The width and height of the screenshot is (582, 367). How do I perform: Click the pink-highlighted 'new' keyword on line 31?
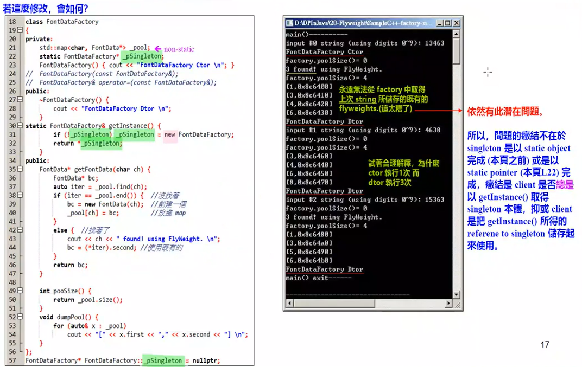169,134
